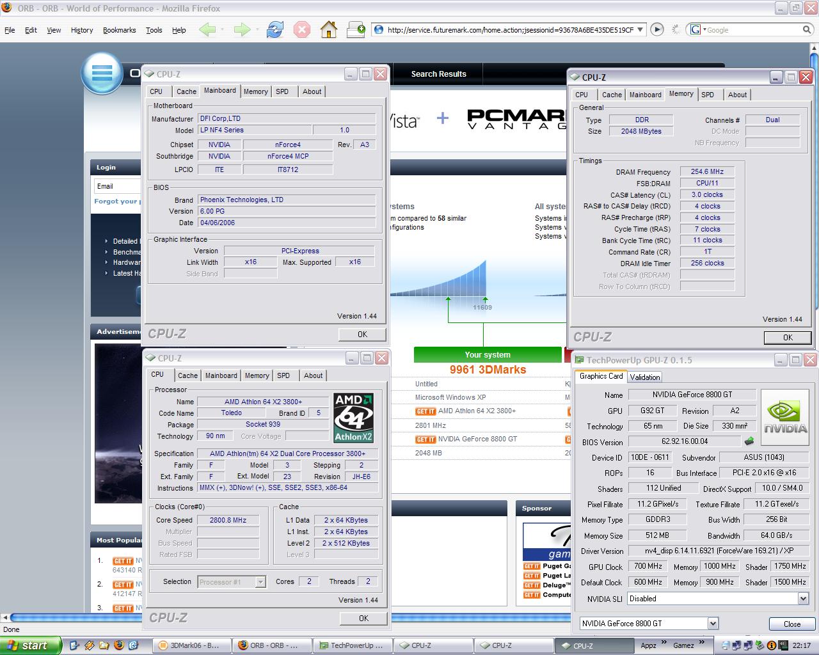The image size is (819, 655).
Task: Open the History menu in Firefox
Action: tap(82, 30)
